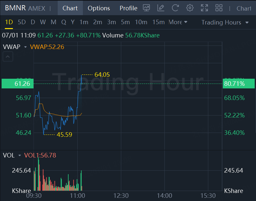Viewport: 256px width, 201px height.
Task: Expand the More intervals dropdown
Action: [178, 22]
